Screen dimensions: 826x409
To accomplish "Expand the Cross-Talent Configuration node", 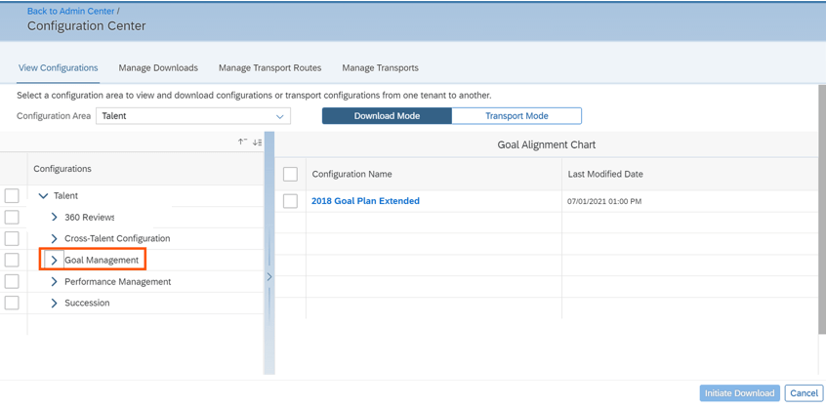I will 55,239.
